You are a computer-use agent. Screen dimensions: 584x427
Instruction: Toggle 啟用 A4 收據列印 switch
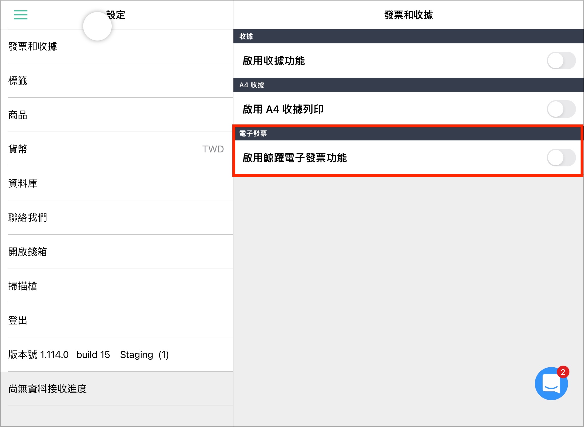(x=561, y=109)
